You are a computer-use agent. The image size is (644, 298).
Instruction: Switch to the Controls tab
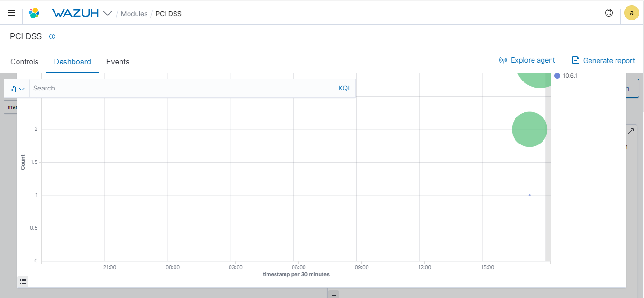[x=25, y=62]
